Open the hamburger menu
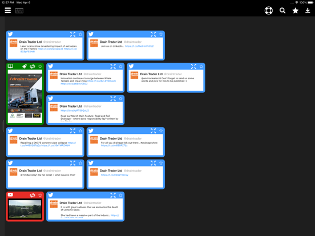 tap(8, 10)
